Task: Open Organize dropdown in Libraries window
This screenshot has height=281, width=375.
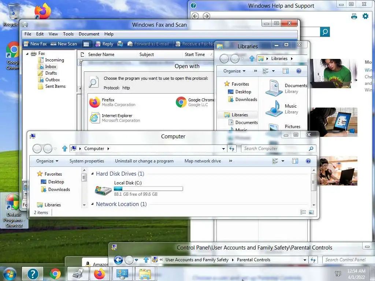Action: pos(234,71)
